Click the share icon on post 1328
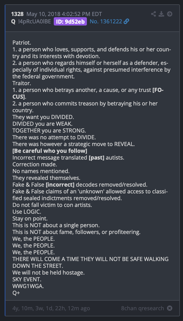183x321 pixels. click(x=153, y=14)
